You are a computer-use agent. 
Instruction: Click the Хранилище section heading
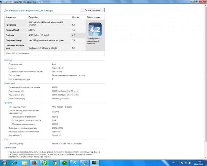(x=10, y=83)
